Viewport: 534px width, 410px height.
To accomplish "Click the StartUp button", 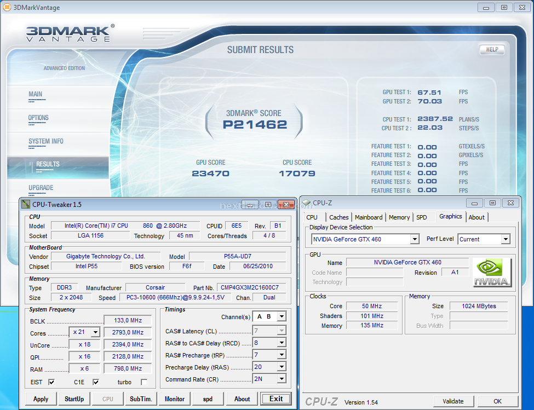I will 74,399.
